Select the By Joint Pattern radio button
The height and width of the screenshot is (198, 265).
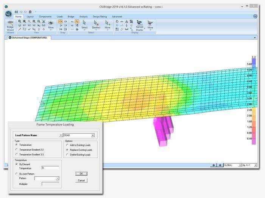click(17, 174)
